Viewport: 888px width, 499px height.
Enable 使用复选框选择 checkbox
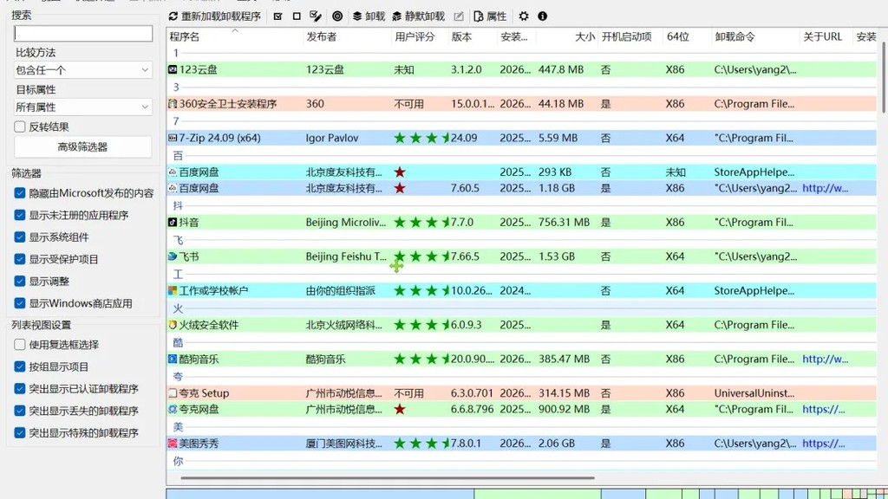pos(20,345)
